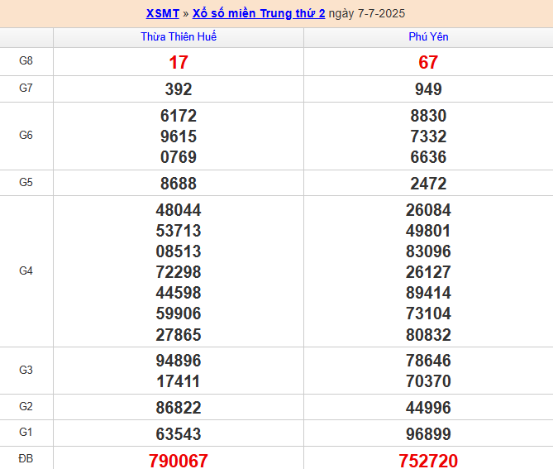This screenshot has height=469, width=553.
Task: Click the G7 row label
Action: tap(26, 88)
